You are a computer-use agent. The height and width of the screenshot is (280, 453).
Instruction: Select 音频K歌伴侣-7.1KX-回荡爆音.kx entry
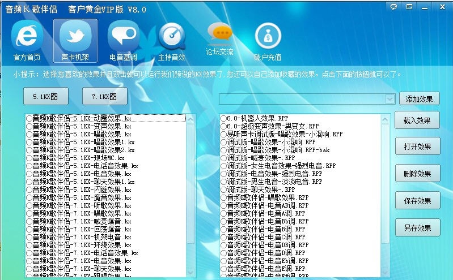click(x=79, y=230)
